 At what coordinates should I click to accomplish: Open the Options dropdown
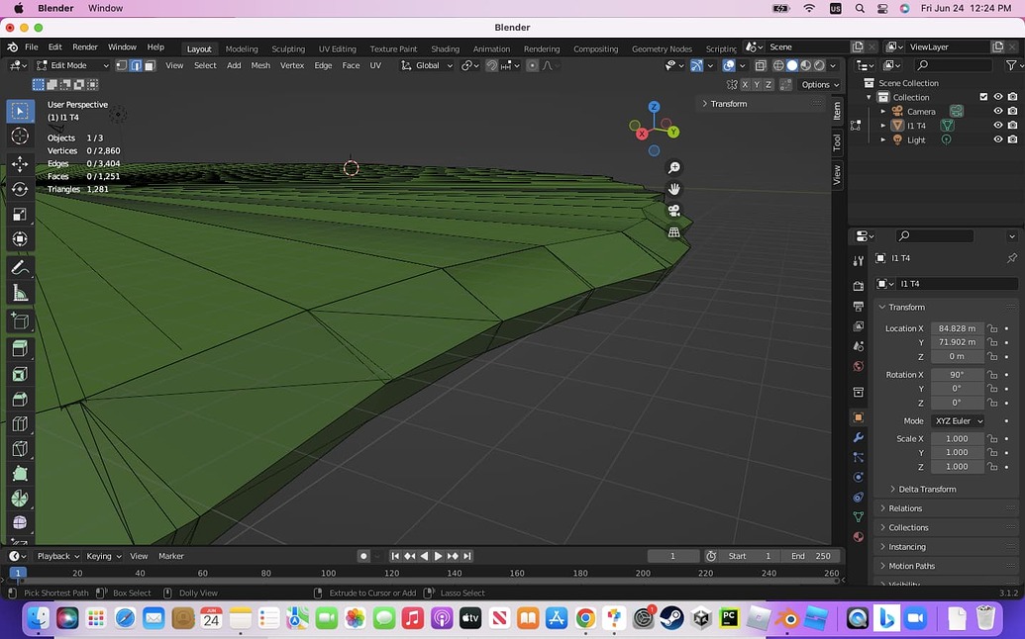coord(820,84)
